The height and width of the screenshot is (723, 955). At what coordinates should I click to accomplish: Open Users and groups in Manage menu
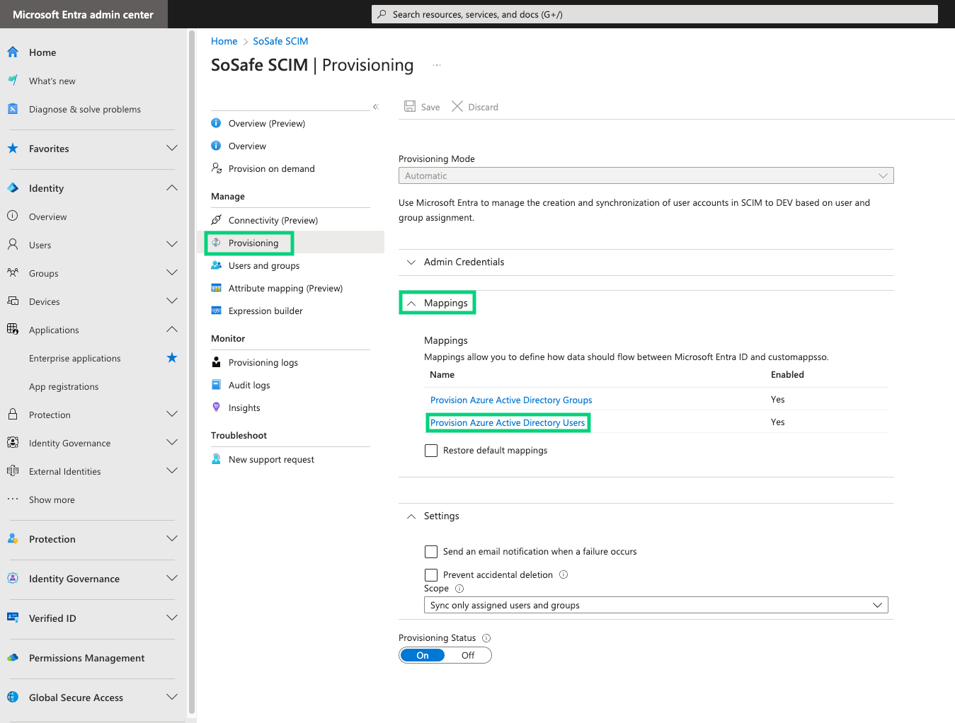tap(263, 266)
